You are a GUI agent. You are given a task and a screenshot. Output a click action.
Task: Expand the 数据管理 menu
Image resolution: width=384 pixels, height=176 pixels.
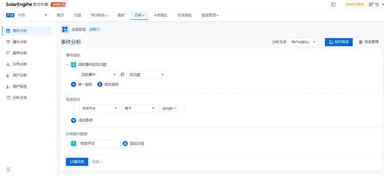tap(210, 15)
